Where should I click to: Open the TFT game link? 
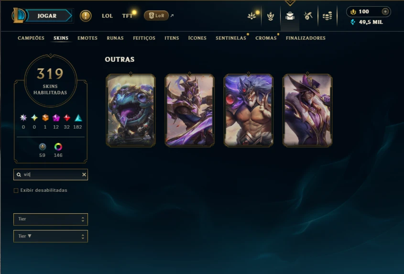point(127,16)
